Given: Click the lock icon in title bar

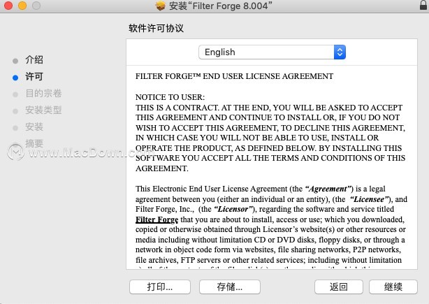Looking at the screenshot, I should tap(423, 5).
